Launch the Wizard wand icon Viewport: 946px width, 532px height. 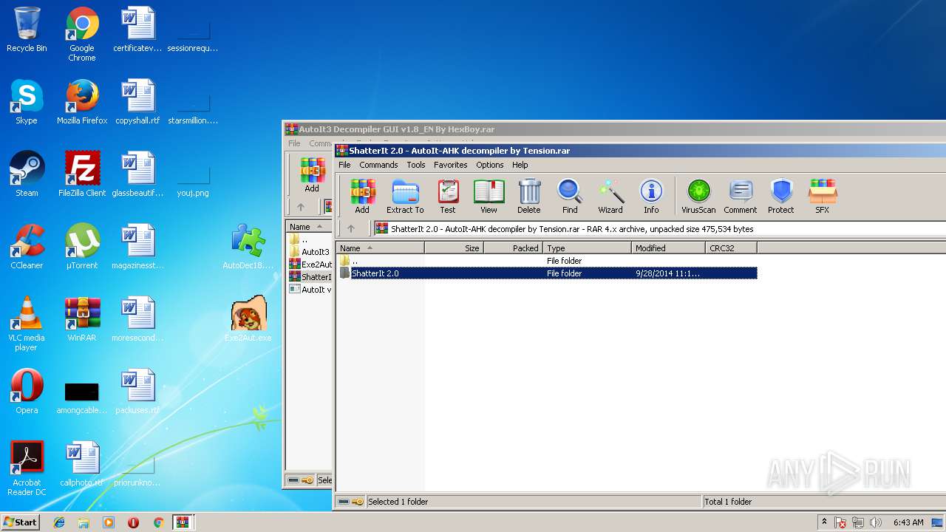(x=610, y=196)
